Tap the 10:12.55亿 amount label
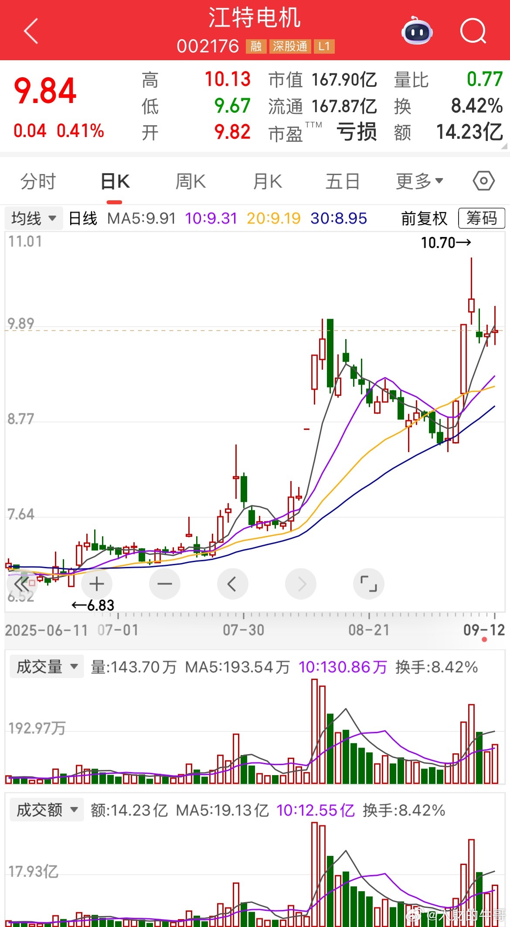 pyautogui.click(x=316, y=810)
